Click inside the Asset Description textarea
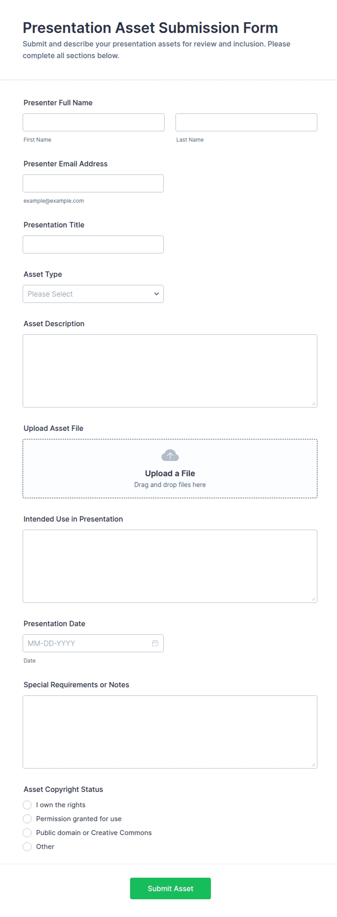Screen dimensions: 337x917 pos(170,371)
